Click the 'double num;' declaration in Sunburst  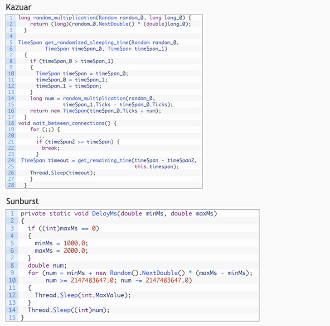[47, 265]
